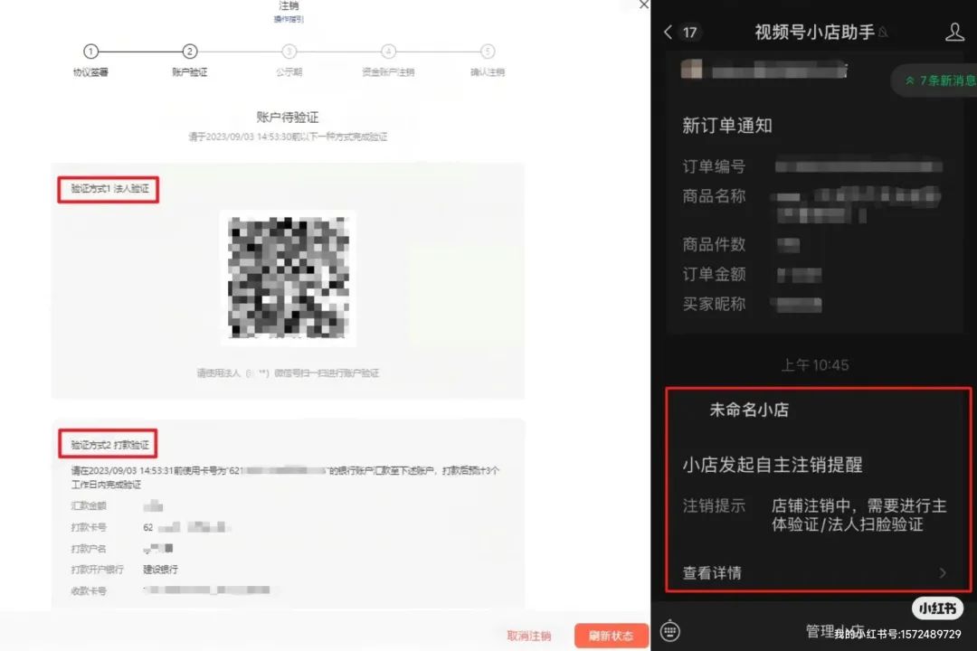Click the blurred sender avatar in the chat
This screenshot has width=977, height=651.
[692, 69]
